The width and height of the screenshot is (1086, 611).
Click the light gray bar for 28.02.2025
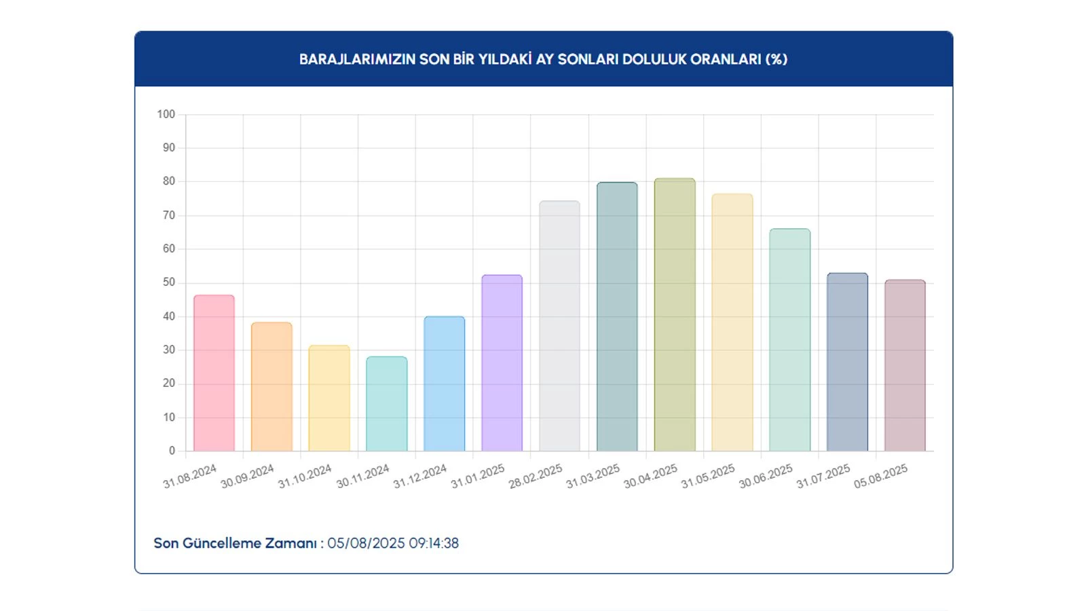[559, 326]
